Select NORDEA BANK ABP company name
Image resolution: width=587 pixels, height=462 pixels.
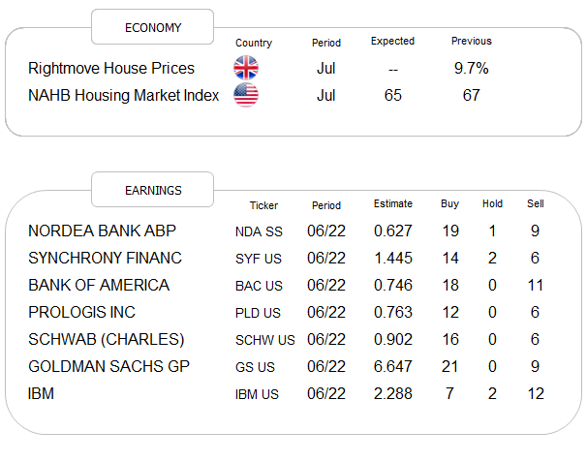(102, 231)
